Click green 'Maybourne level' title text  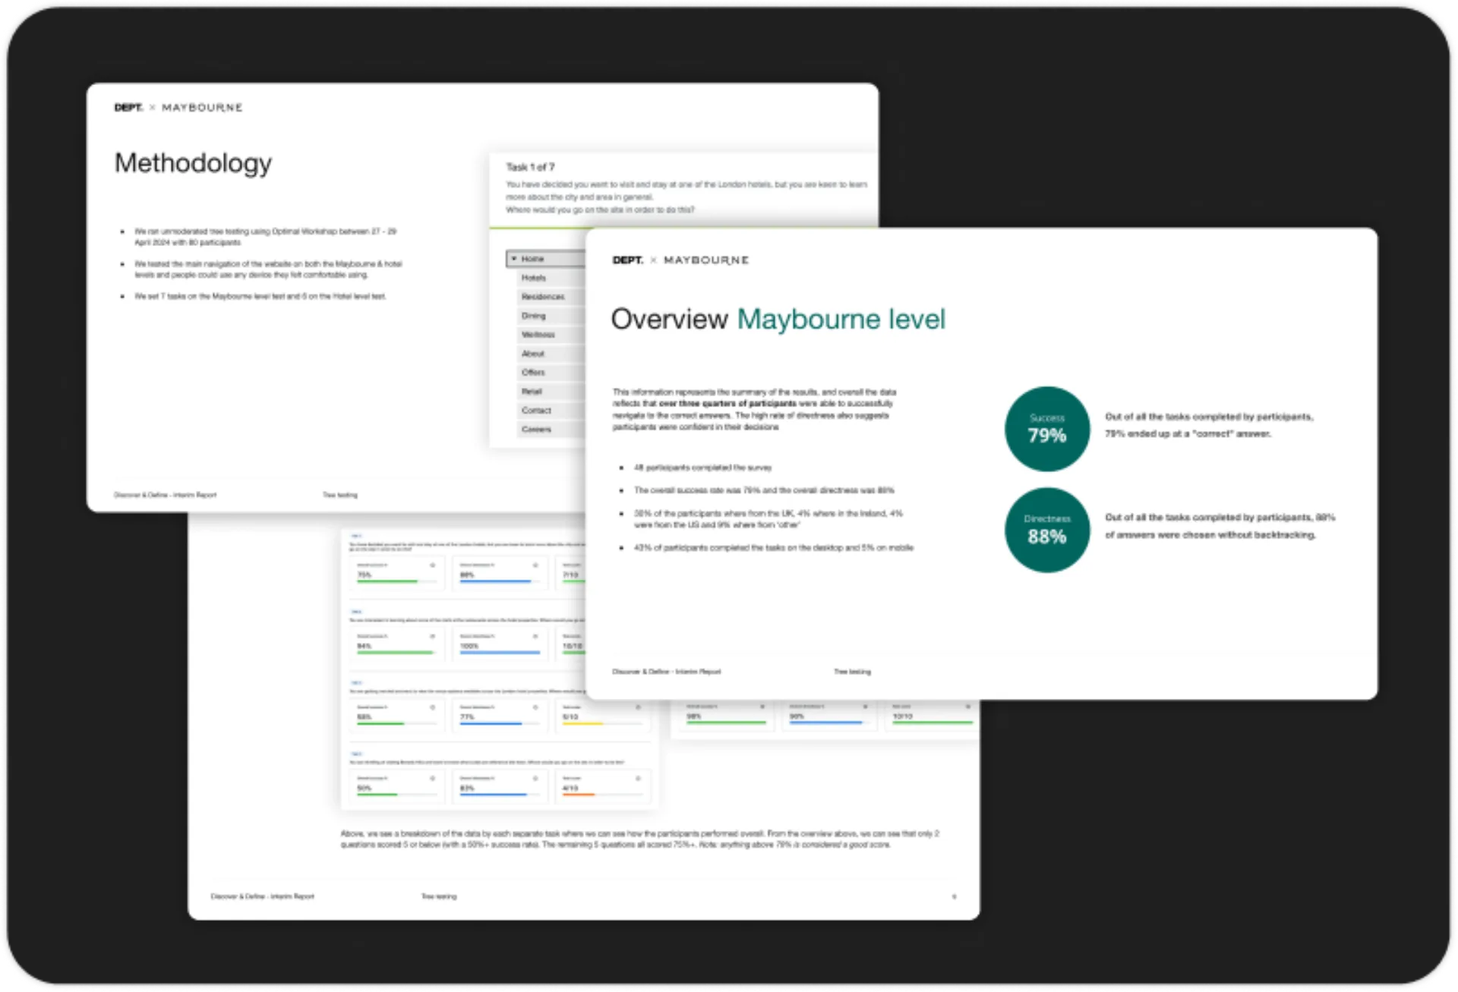[x=841, y=320]
